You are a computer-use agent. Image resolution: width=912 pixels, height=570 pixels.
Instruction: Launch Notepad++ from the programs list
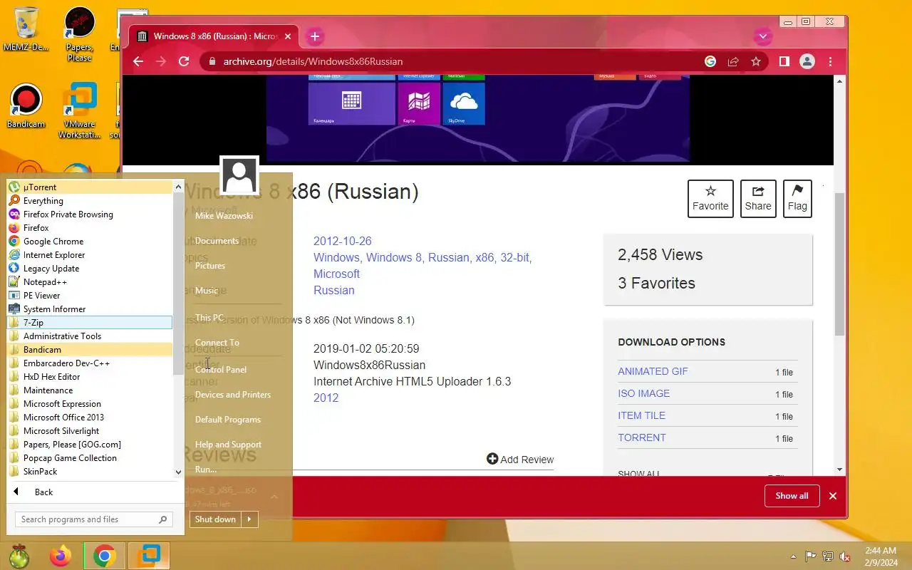click(x=90, y=282)
